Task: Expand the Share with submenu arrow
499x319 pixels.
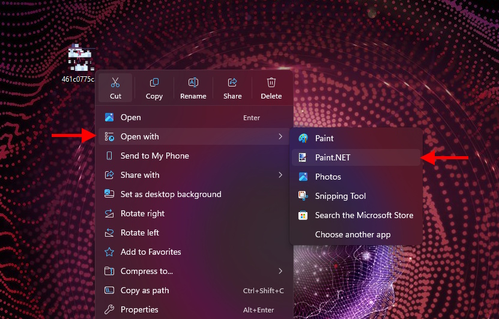Action: pos(280,175)
